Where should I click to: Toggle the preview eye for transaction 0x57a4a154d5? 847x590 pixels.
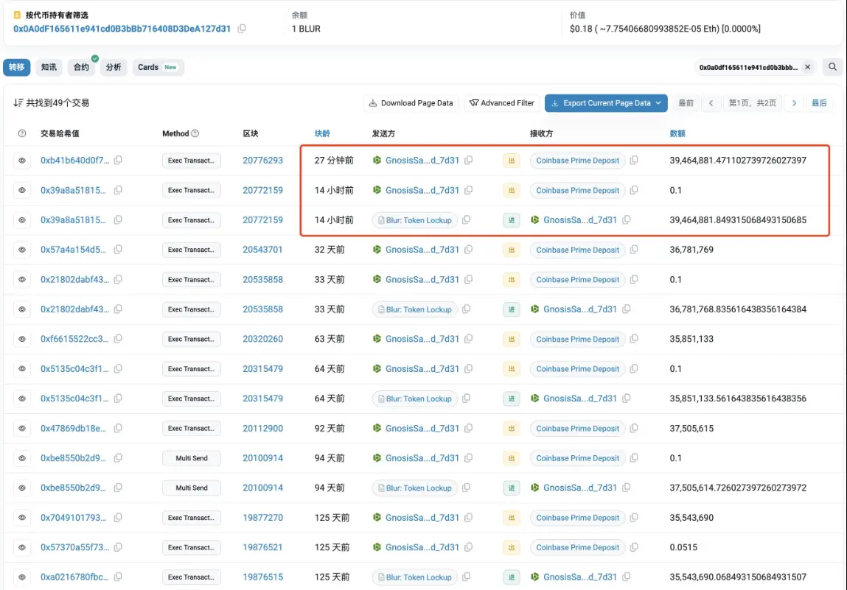click(x=21, y=250)
